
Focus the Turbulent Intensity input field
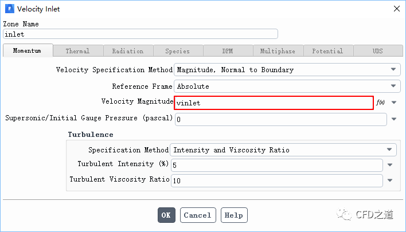coord(277,165)
